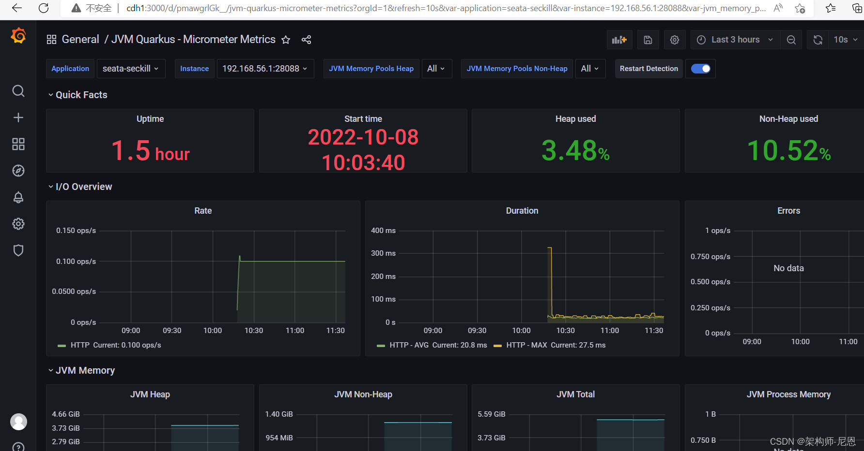Screen dimensions: 864x451
Task: Open dashboard settings gear in top bar
Action: (x=675, y=40)
